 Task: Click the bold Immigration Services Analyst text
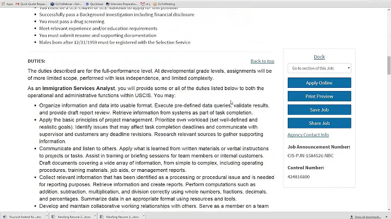(x=79, y=88)
